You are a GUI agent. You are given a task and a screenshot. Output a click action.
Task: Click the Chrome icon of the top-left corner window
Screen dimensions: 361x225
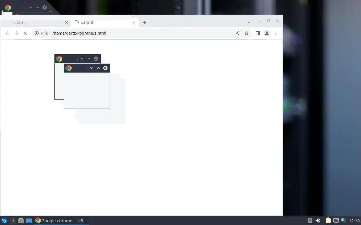[8, 8]
